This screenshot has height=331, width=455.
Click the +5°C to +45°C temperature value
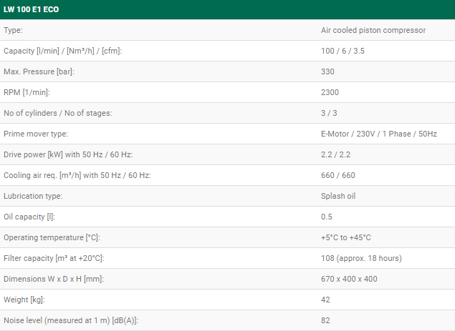[346, 237]
